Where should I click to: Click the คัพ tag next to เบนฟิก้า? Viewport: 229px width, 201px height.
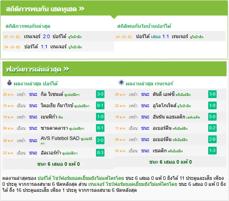[60, 117]
